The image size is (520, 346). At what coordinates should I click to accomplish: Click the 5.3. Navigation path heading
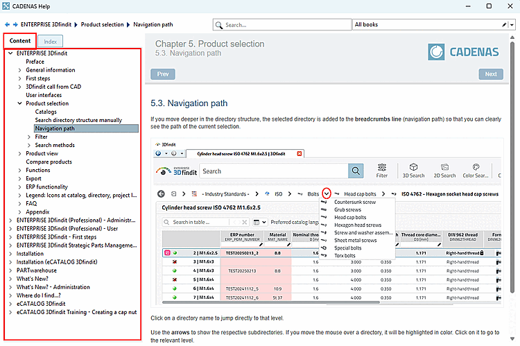[x=189, y=103]
